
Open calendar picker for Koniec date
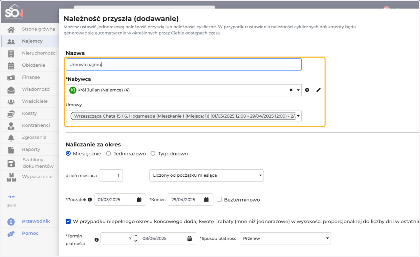[206, 200]
